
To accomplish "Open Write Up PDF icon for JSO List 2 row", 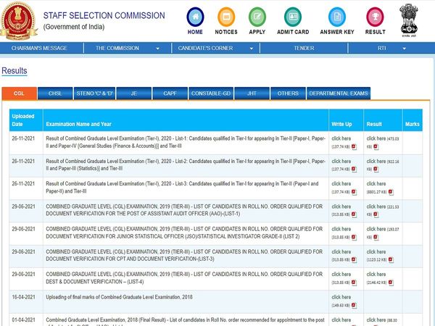I will pos(354,238).
